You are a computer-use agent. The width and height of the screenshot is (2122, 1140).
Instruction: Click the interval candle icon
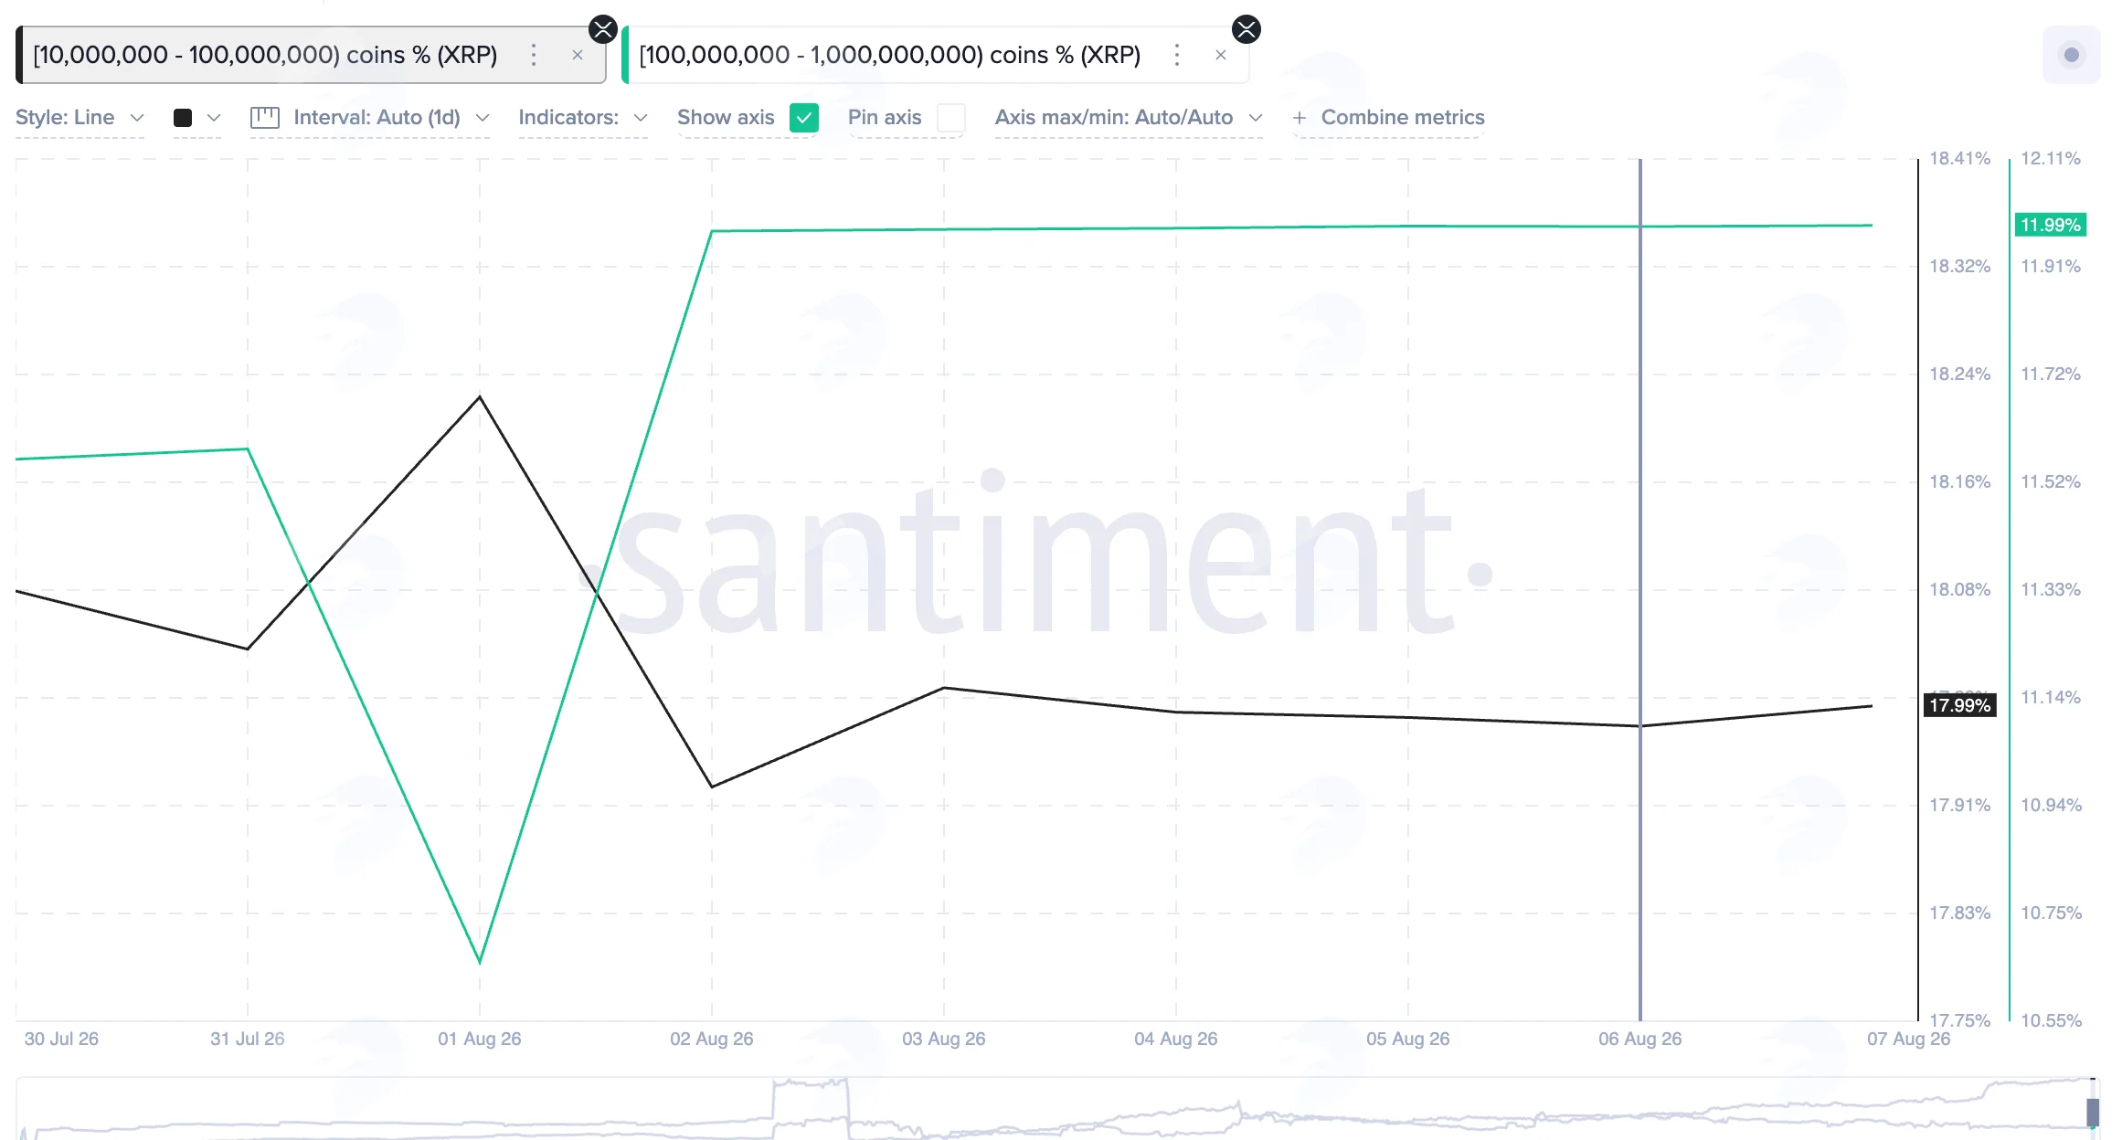265,118
